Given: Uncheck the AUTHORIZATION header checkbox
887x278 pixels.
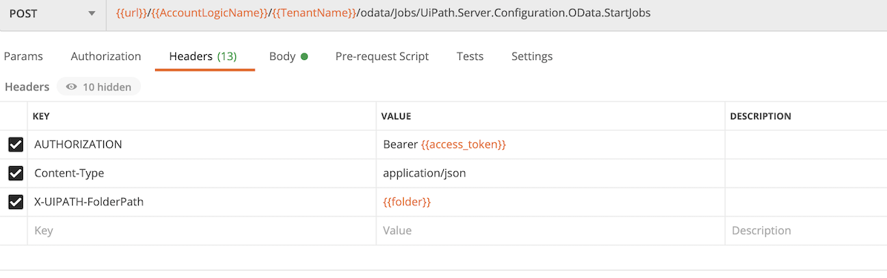Looking at the screenshot, I should pyautogui.click(x=16, y=145).
